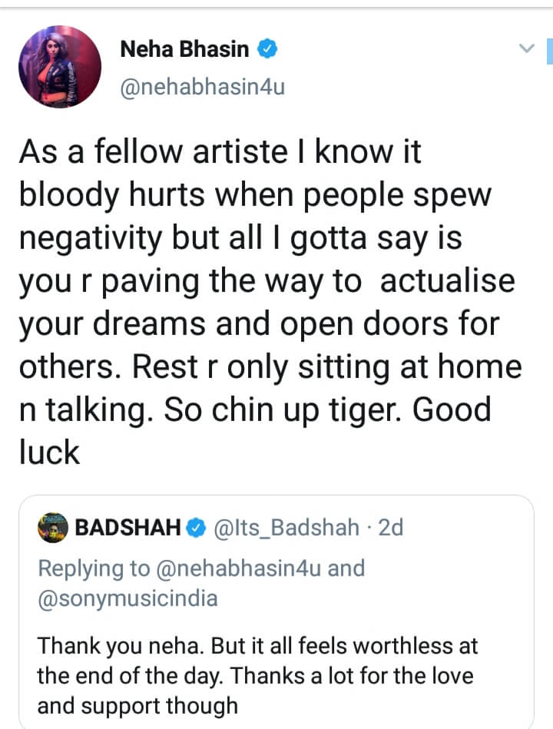Expand the tweet options chevron
Viewport: 553px width, 729px height.
click(526, 48)
